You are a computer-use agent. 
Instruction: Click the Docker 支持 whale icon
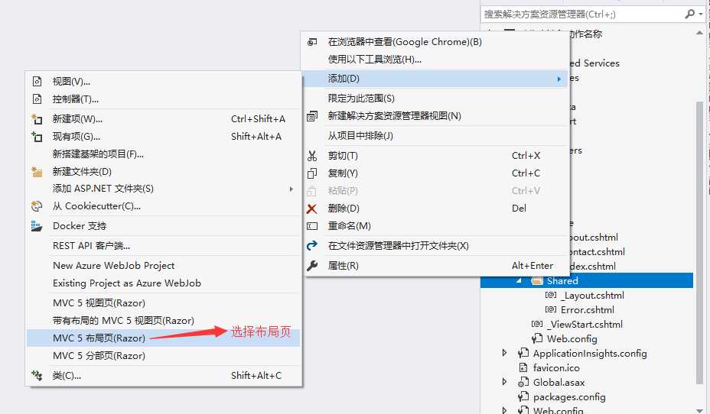(x=37, y=226)
